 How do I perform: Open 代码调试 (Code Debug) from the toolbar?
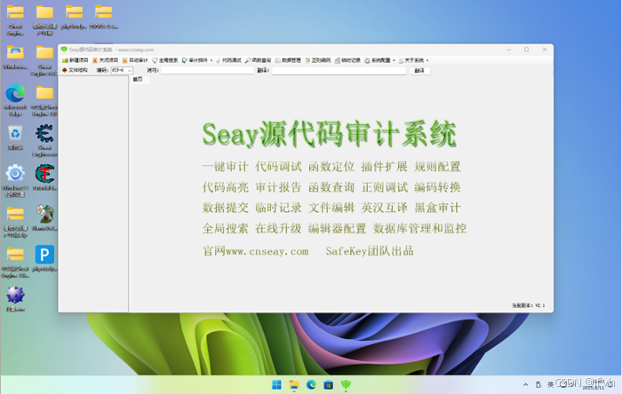pos(229,60)
